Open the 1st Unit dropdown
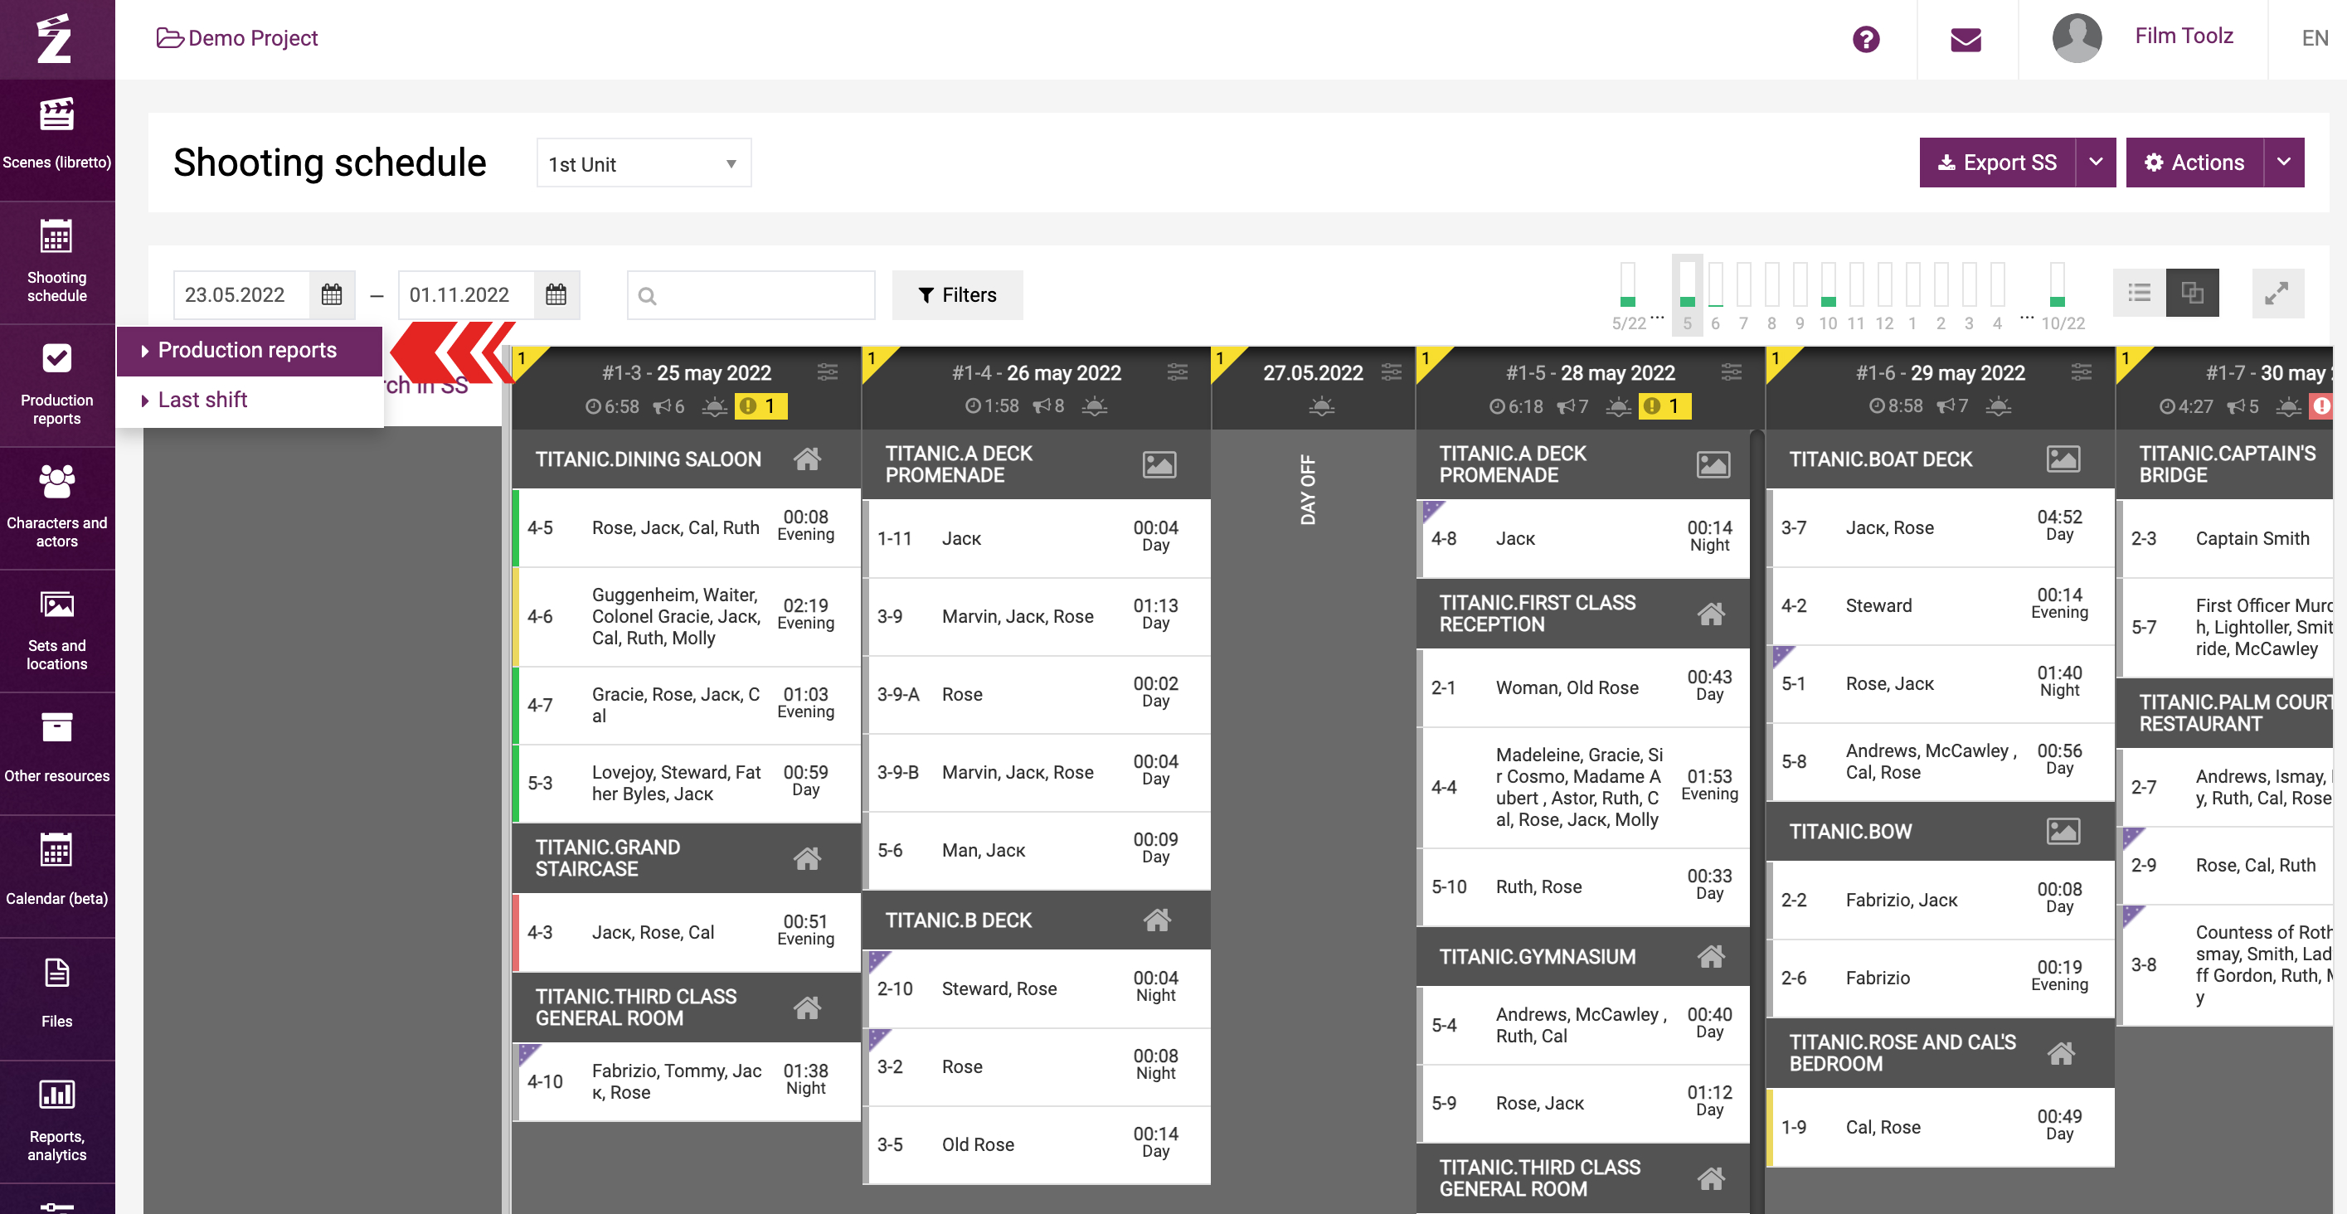Viewport: 2347px width, 1214px height. click(644, 164)
